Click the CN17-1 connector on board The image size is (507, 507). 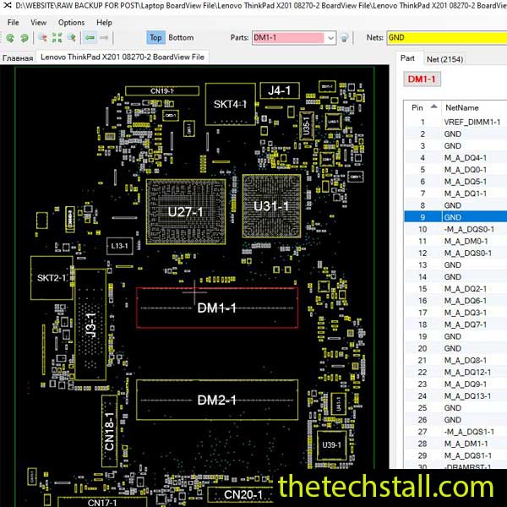coord(102,502)
